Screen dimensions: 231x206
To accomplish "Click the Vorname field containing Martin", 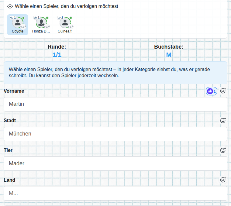I will pyautogui.click(x=115, y=104).
